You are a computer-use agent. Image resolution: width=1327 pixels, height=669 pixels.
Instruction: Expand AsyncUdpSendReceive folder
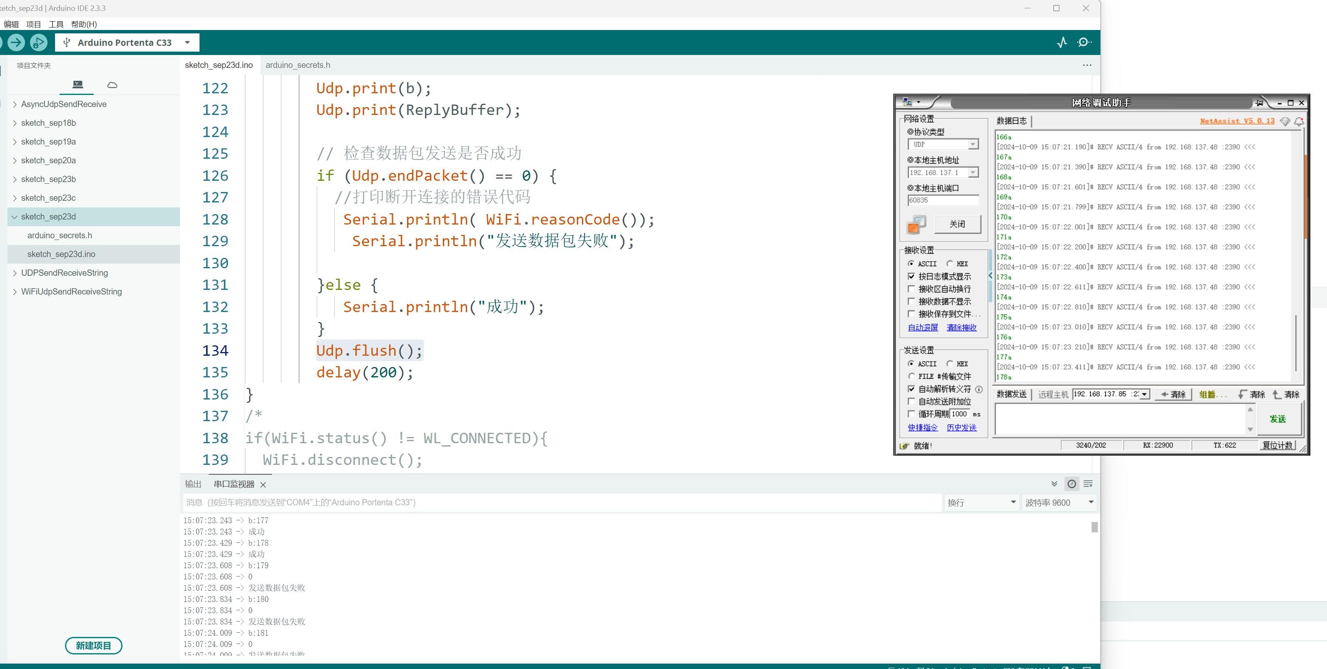15,104
